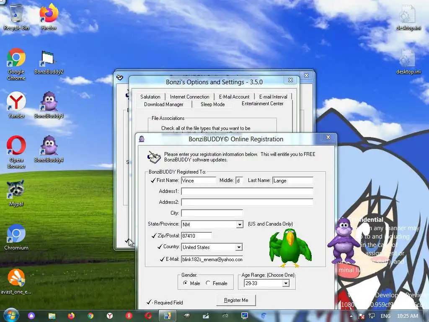Click the Zip/Postal field showing 87410
This screenshot has height=322, width=429.
(196, 236)
